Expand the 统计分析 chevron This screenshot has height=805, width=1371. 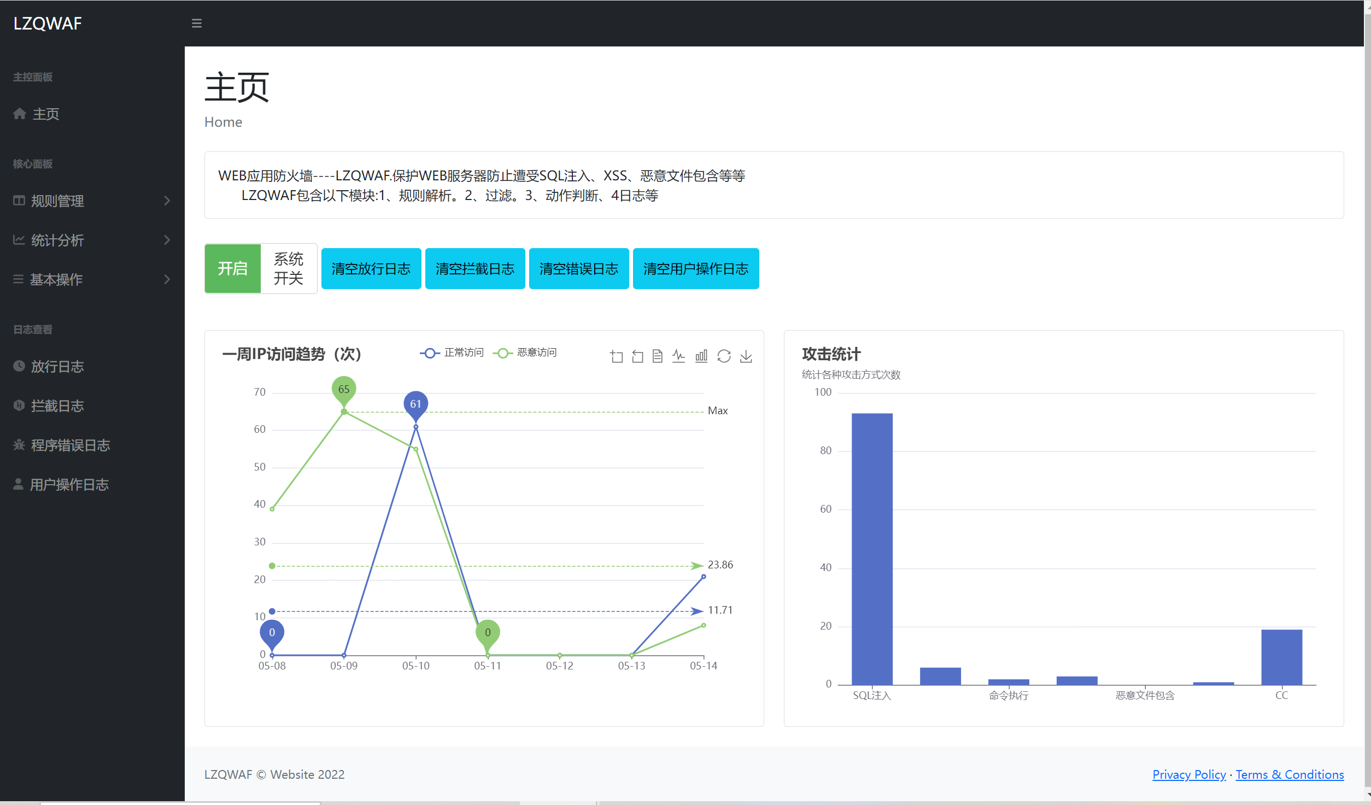click(x=167, y=240)
